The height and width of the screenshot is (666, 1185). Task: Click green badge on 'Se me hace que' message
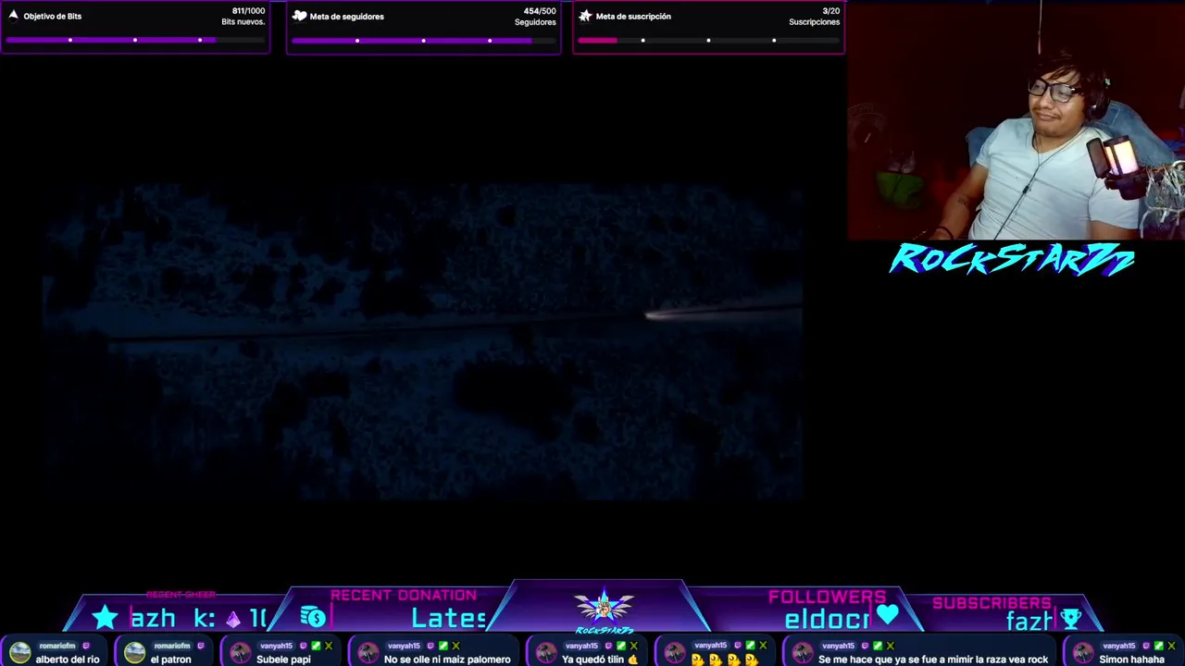click(x=878, y=646)
